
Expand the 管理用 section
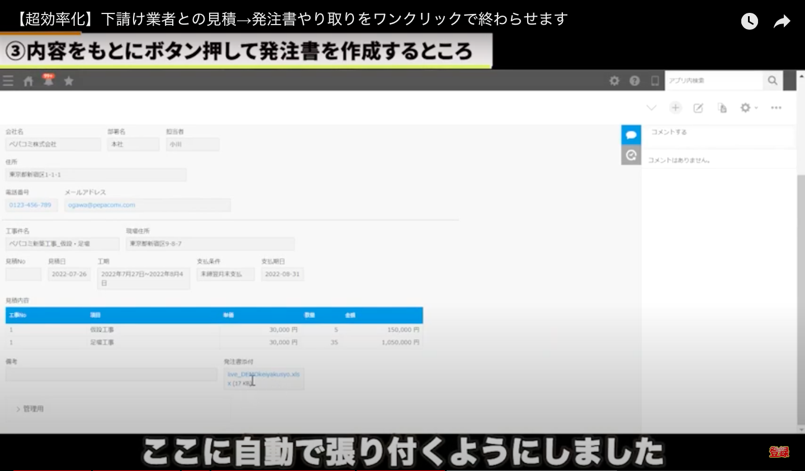pyautogui.click(x=31, y=408)
